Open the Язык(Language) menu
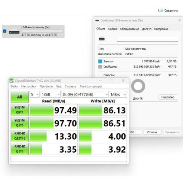The width and height of the screenshot is (183, 183). (x=91, y=86)
